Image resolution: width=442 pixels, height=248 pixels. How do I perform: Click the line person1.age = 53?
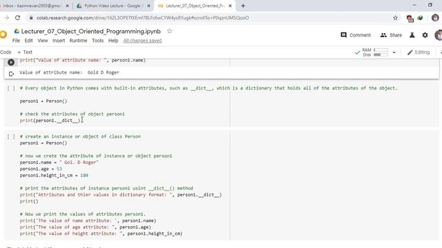[41, 169]
